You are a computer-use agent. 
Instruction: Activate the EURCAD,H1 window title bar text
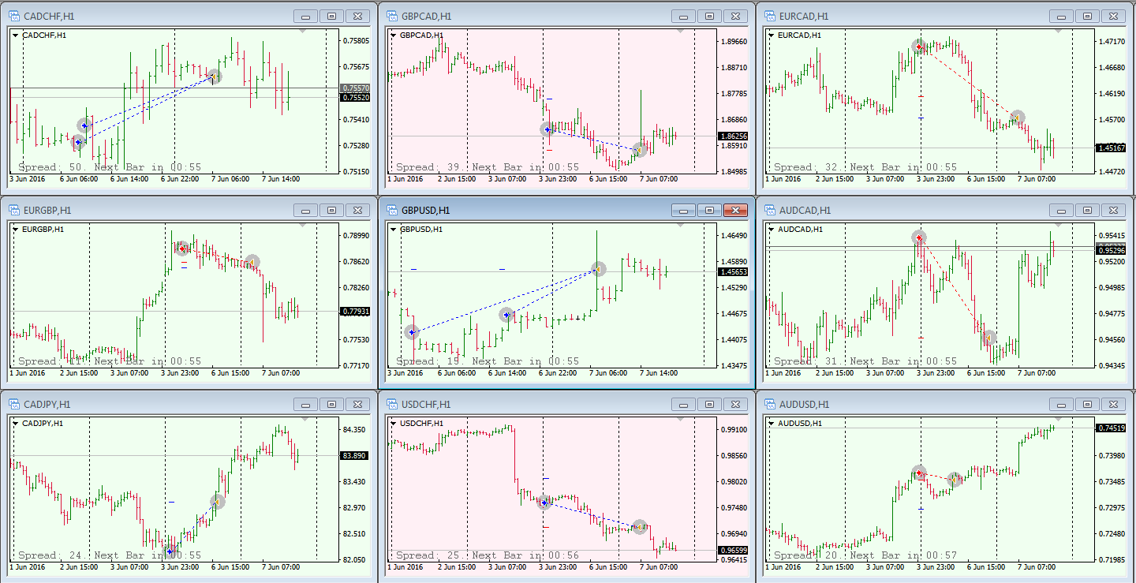click(x=805, y=16)
